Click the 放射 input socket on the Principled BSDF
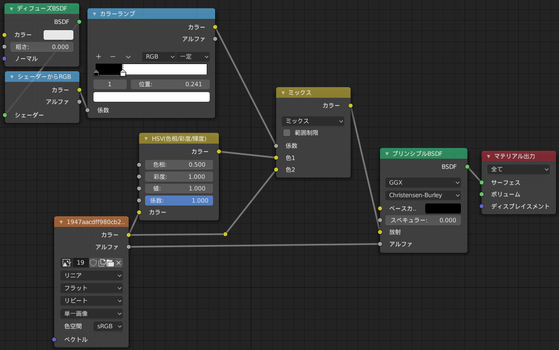 (x=380, y=232)
